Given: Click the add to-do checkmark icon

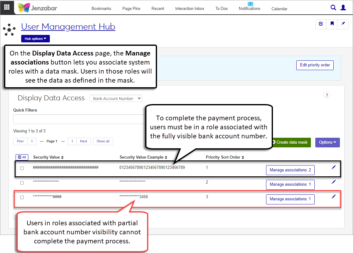Looking at the screenshot, I should (x=321, y=24).
